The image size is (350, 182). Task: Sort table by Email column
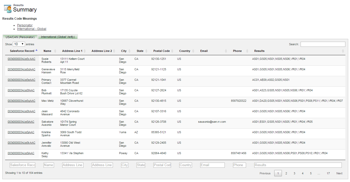pyautogui.click(x=204, y=51)
